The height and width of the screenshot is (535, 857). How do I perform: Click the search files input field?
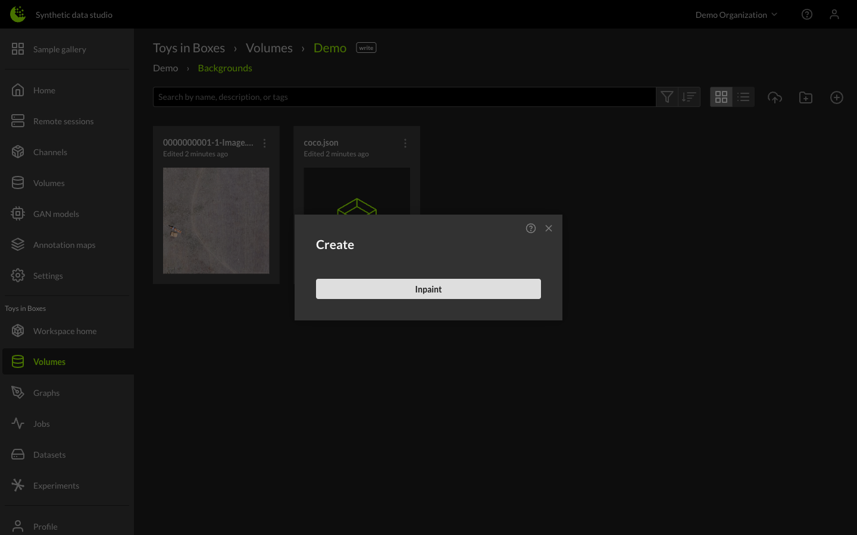[405, 96]
